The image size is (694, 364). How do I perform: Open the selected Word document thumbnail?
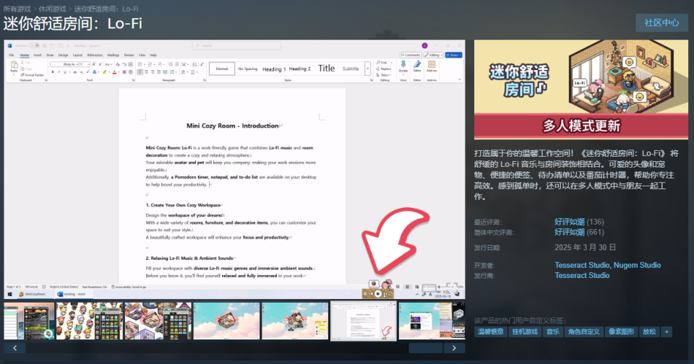tap(364, 321)
